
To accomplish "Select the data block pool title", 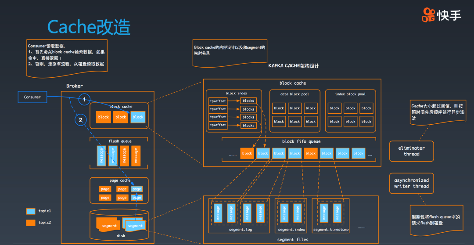I will pyautogui.click(x=294, y=94).
